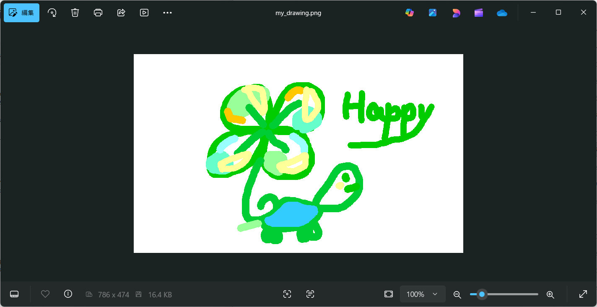Maximize the Photos window
The height and width of the screenshot is (307, 597).
558,13
